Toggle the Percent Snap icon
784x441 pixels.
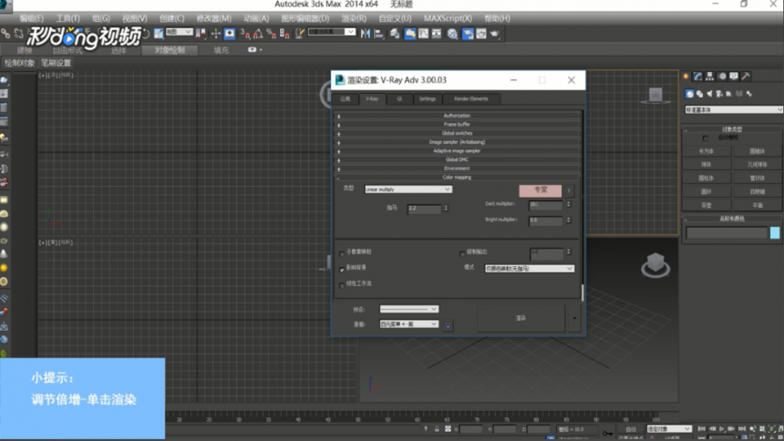271,34
